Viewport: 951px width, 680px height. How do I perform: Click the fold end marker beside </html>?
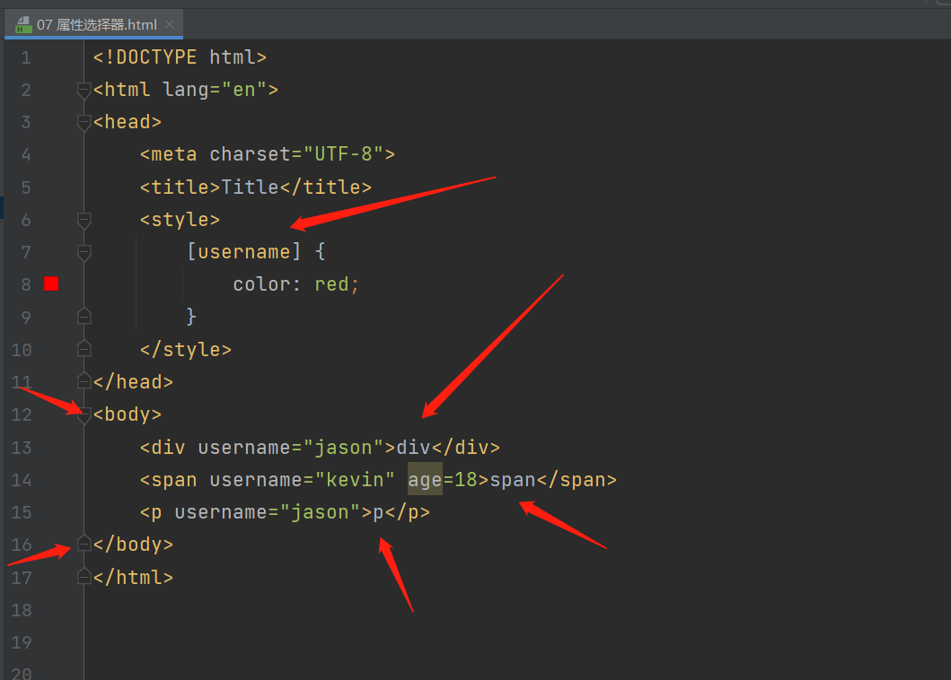pos(84,576)
